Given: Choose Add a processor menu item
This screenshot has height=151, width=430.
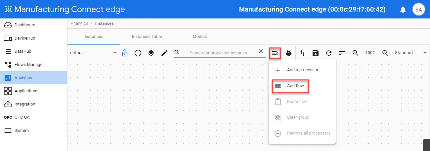Looking at the screenshot, I should (302, 70).
